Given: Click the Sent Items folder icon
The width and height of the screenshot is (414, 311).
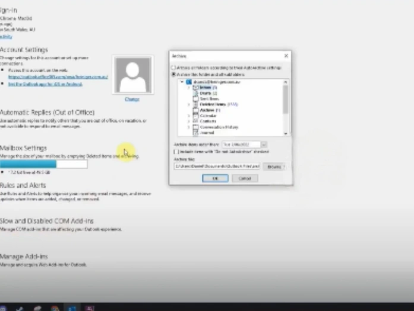Looking at the screenshot, I should pos(195,99).
